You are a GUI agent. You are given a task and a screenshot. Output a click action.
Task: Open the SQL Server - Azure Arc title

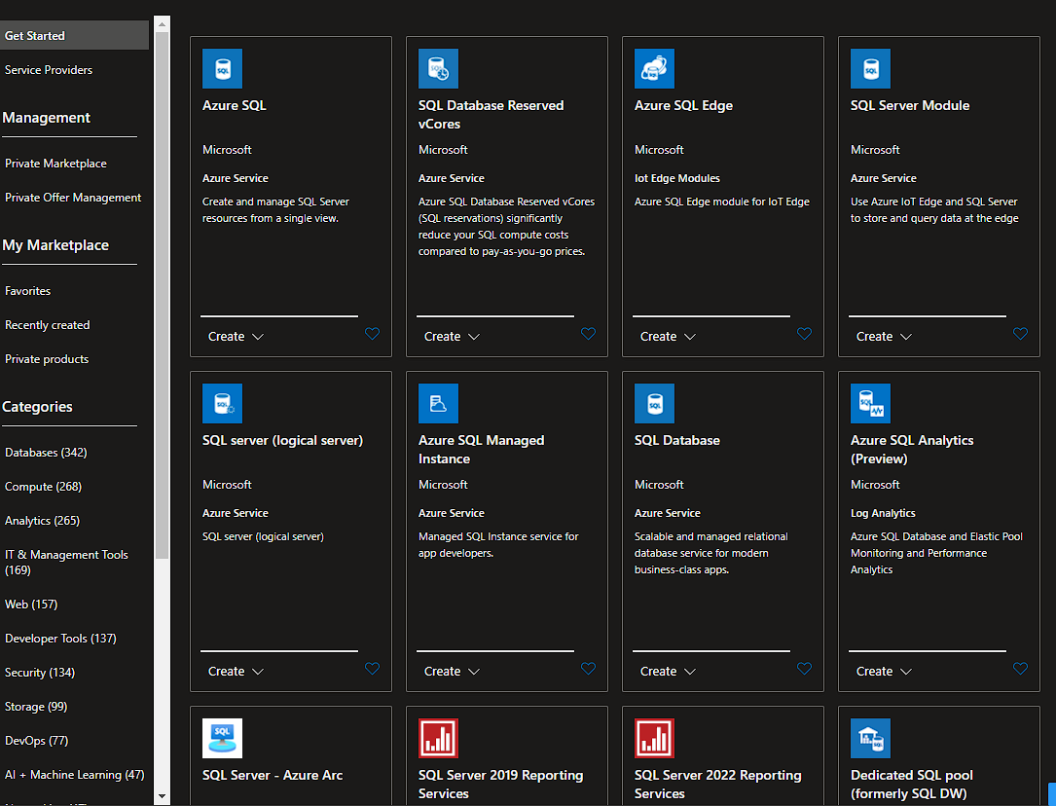pyautogui.click(x=273, y=775)
